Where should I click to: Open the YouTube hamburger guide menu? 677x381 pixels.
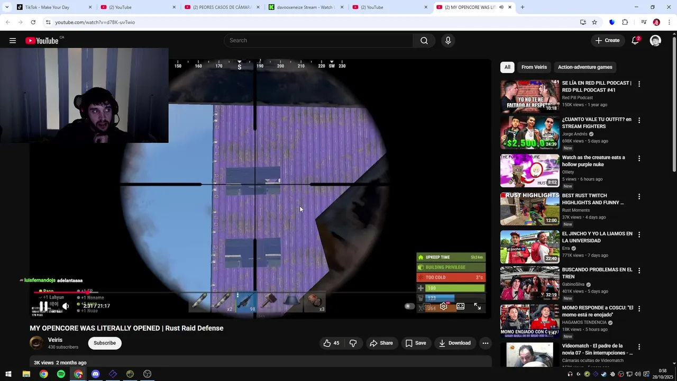click(x=13, y=41)
